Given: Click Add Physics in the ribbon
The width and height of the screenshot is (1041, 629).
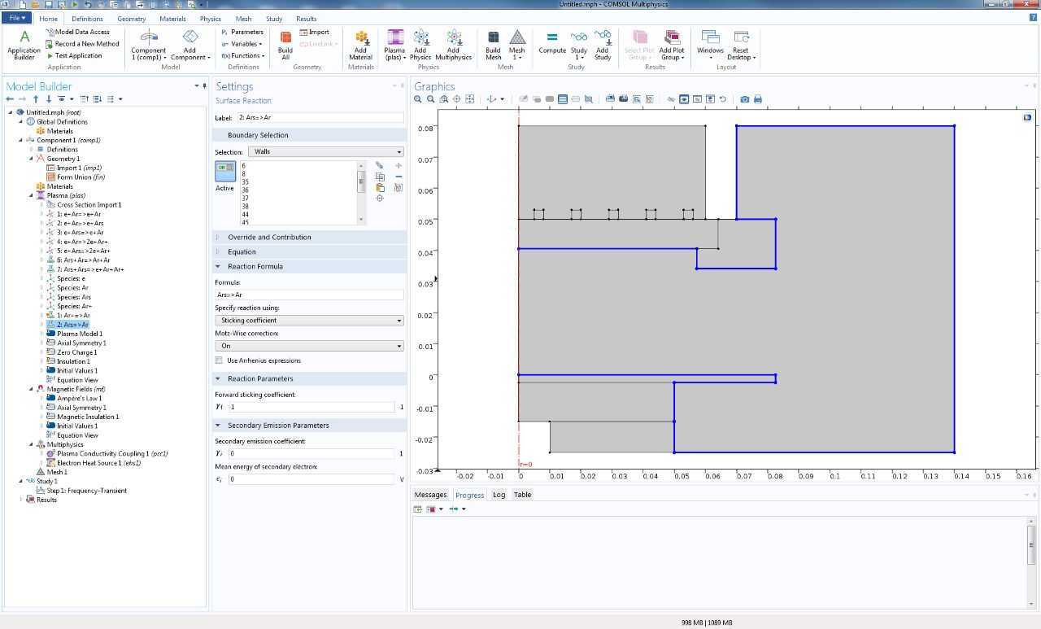Looking at the screenshot, I should (420, 46).
